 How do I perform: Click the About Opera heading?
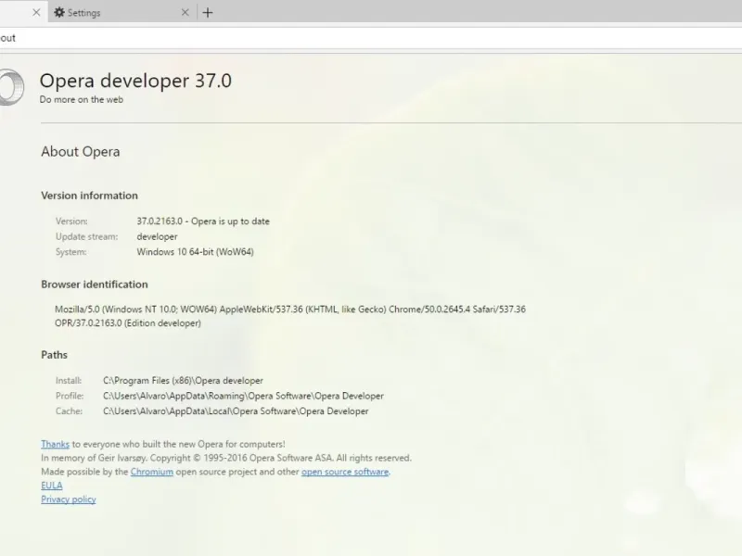coord(81,151)
